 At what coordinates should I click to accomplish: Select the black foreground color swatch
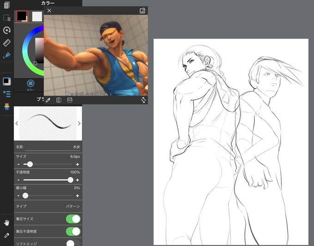point(22,16)
